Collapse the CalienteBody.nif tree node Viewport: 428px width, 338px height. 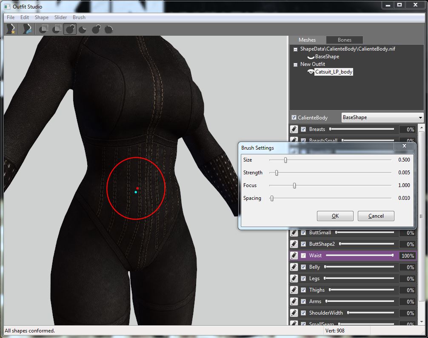click(x=295, y=49)
